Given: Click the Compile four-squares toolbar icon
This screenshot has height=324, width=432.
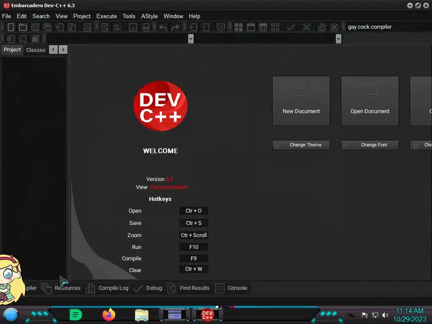Looking at the screenshot, I should pyautogui.click(x=238, y=27).
